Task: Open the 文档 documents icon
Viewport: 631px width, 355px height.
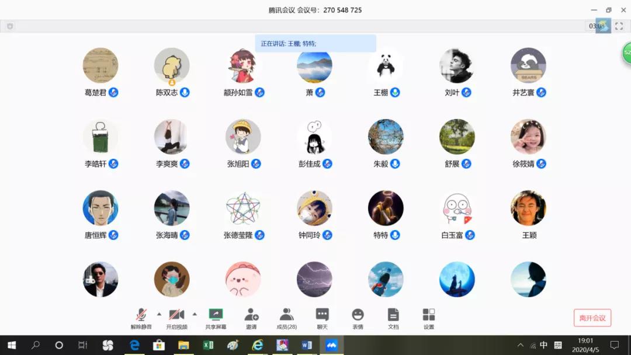Action: (x=393, y=319)
